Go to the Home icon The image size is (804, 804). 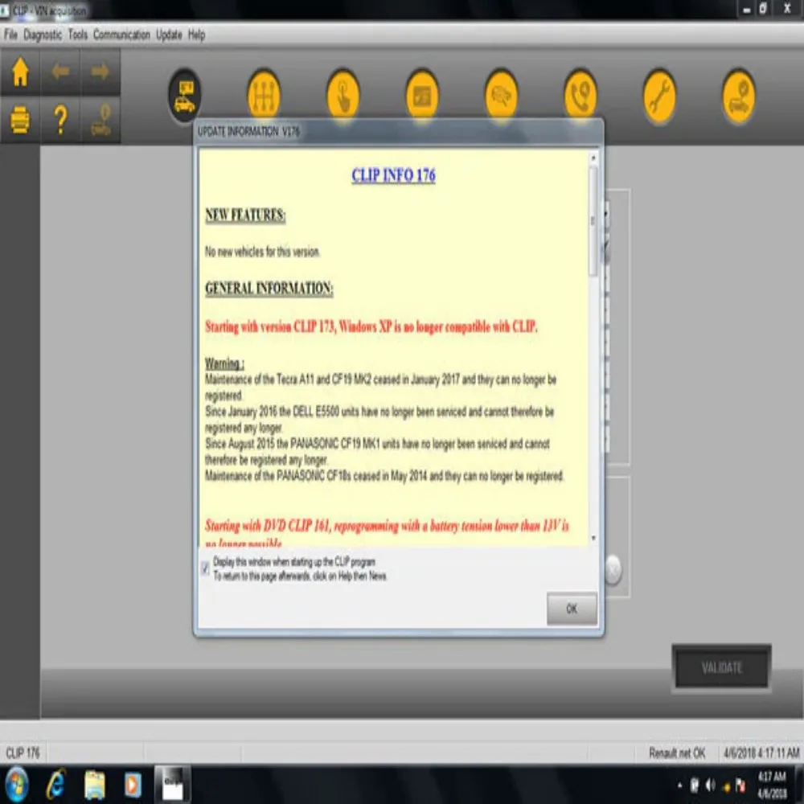pyautogui.click(x=20, y=72)
